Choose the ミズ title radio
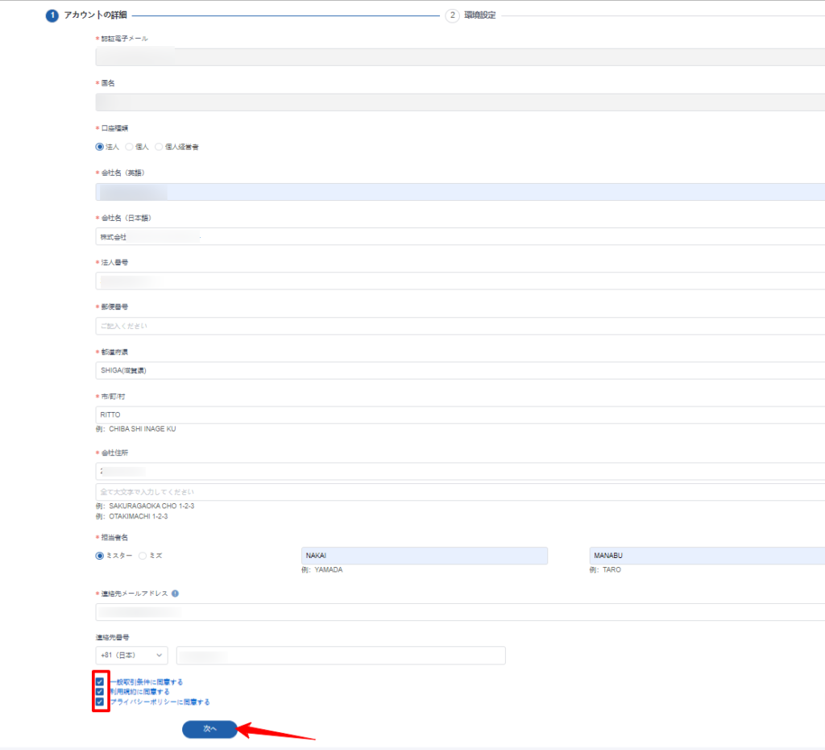This screenshot has height=750, width=825. click(143, 556)
